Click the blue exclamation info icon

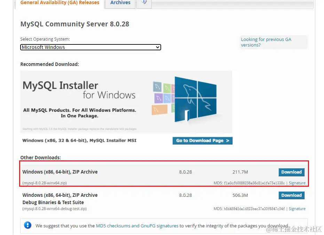point(28,225)
